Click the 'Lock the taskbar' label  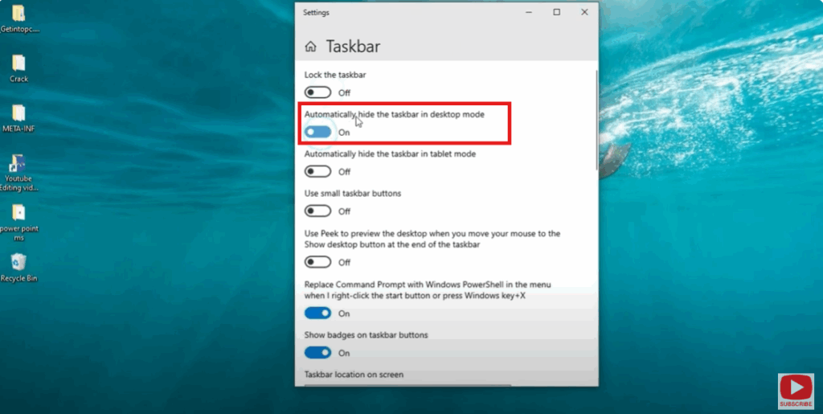pyautogui.click(x=335, y=75)
